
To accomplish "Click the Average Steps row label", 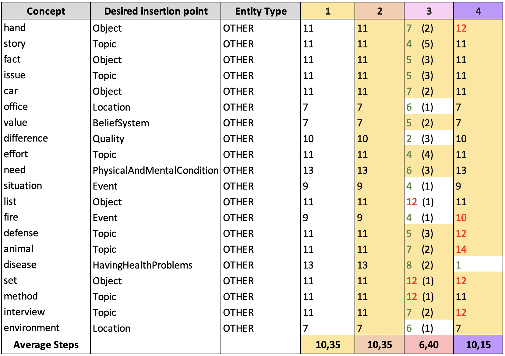I will point(46,345).
